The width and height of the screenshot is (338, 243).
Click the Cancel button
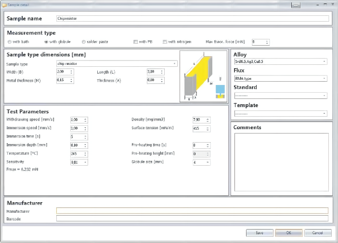point(318,233)
